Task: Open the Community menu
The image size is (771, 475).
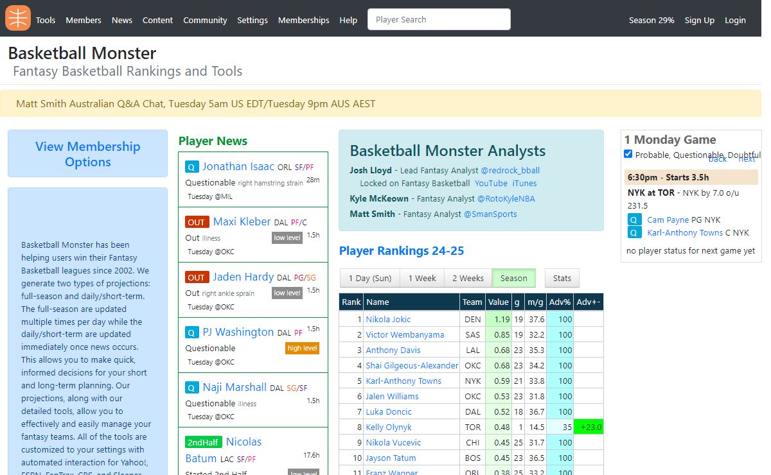Action: click(x=205, y=20)
